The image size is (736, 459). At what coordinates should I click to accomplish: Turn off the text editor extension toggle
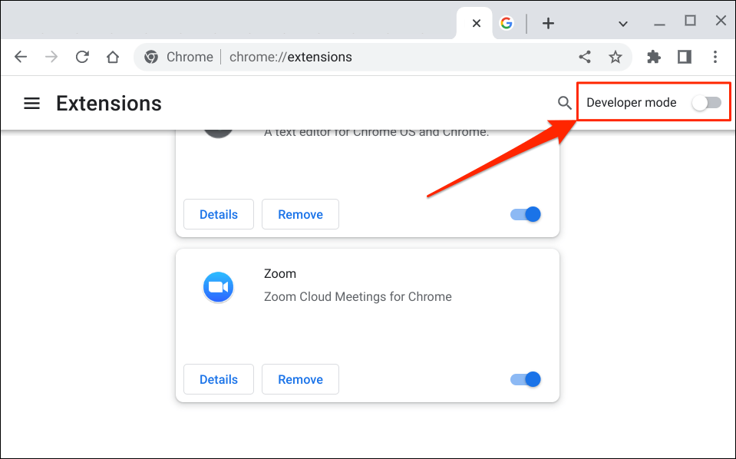(526, 214)
